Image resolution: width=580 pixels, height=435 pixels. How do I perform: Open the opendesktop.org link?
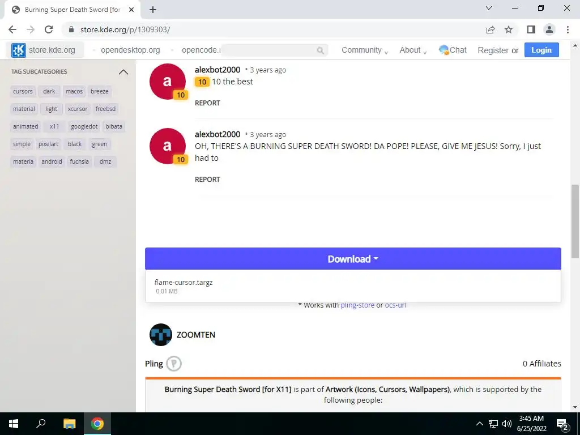(130, 50)
